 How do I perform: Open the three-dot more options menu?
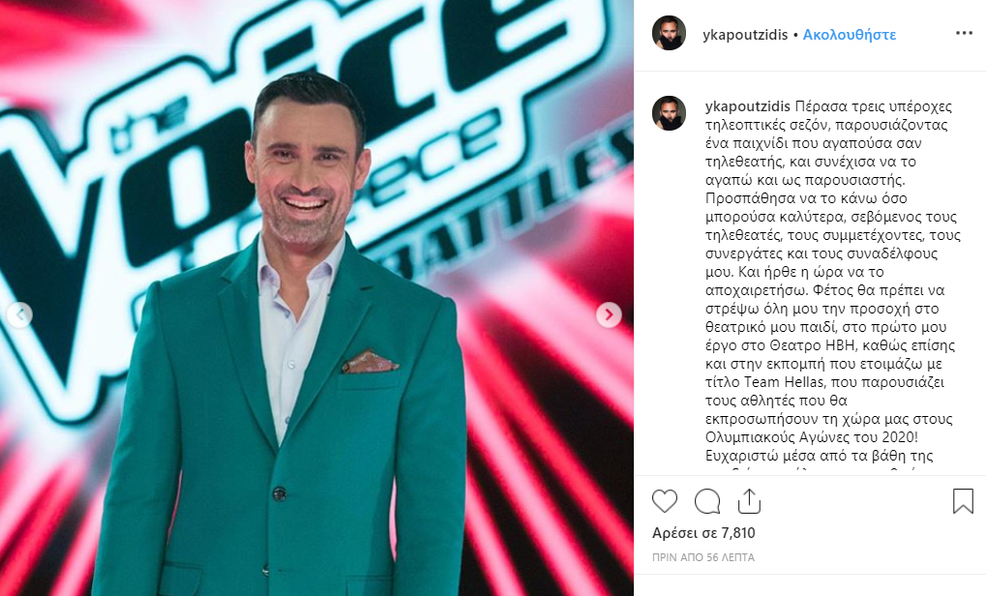pyautogui.click(x=964, y=33)
